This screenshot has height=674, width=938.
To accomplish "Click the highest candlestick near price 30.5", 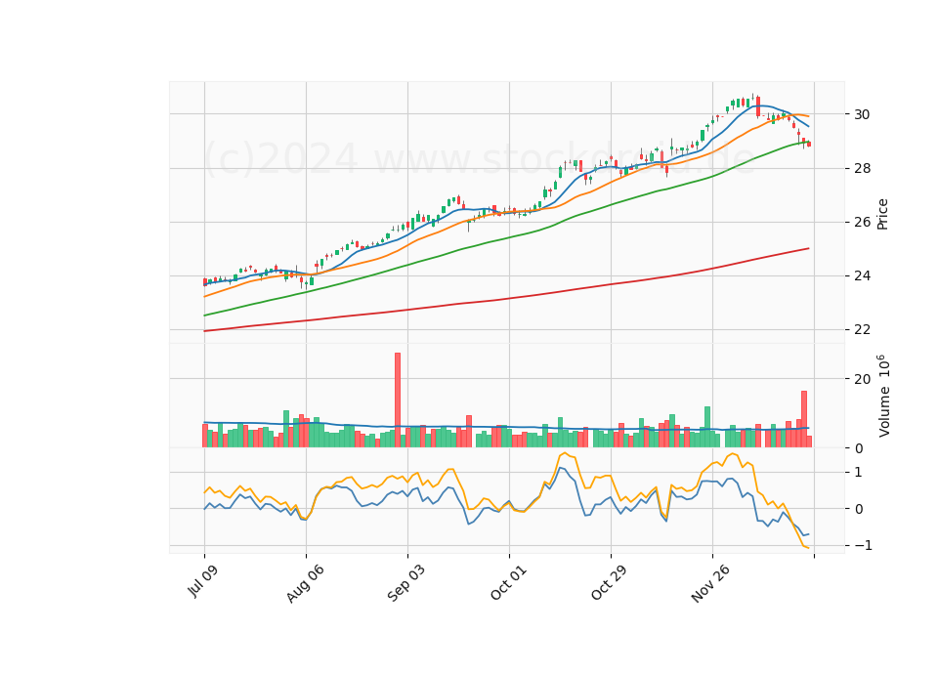I will (753, 99).
